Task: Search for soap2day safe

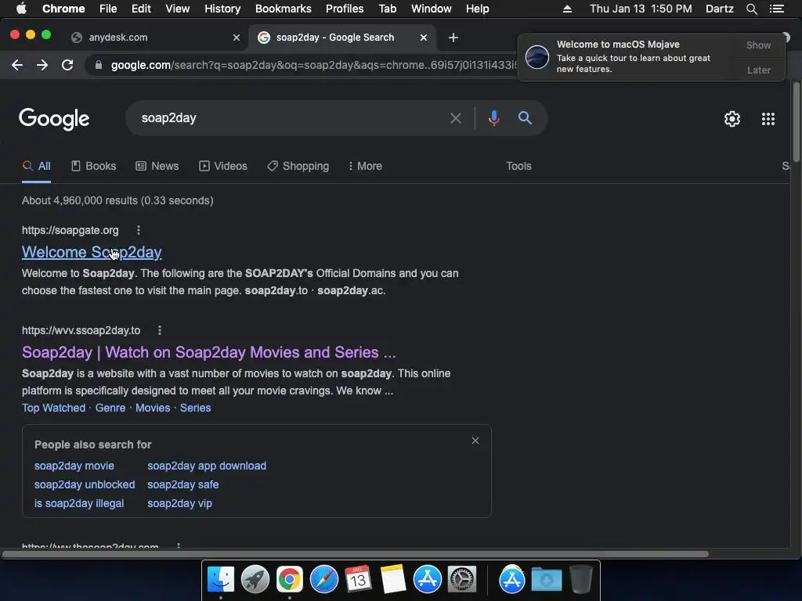Action: point(183,484)
